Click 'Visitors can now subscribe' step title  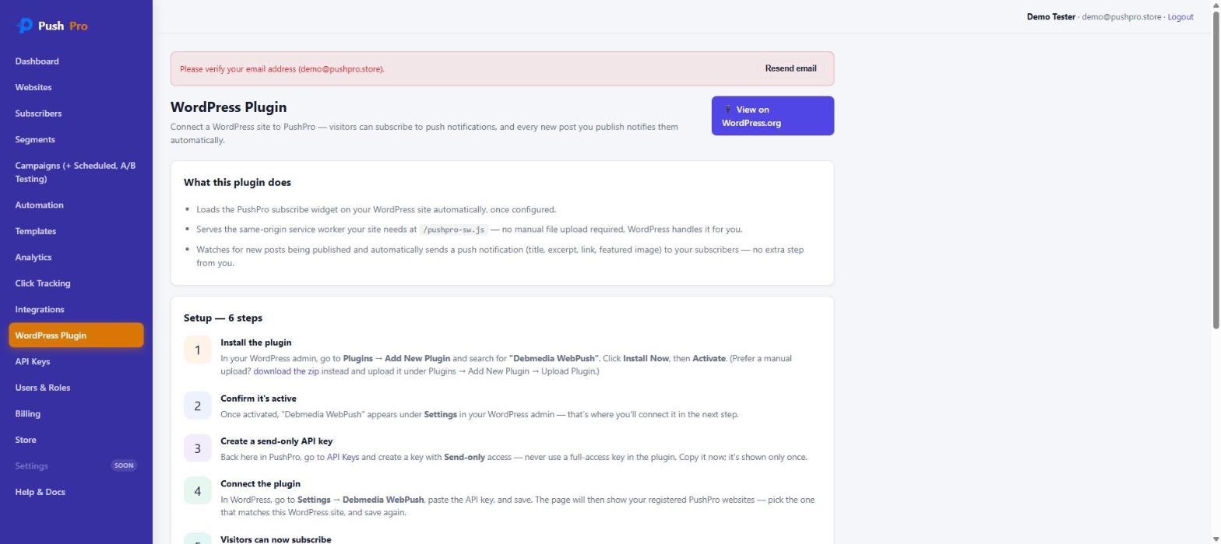pos(276,539)
